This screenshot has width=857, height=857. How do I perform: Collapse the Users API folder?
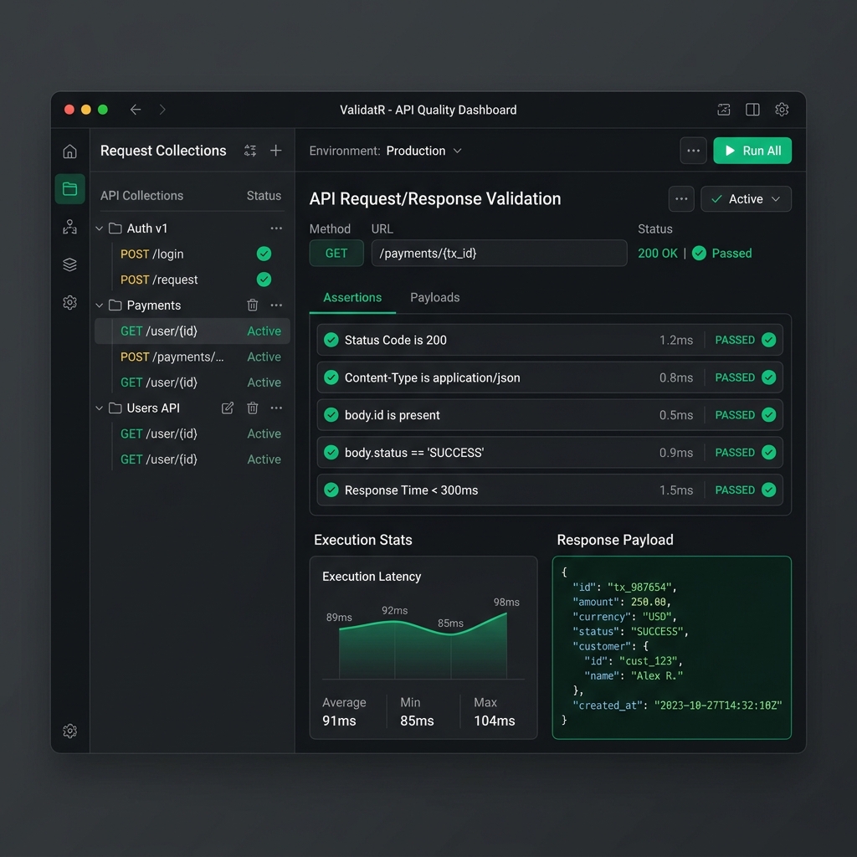[x=100, y=408]
